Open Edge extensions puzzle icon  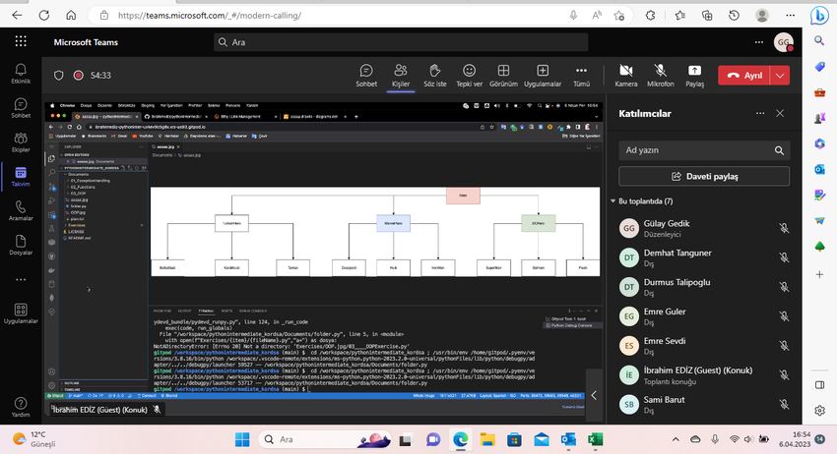(650, 16)
